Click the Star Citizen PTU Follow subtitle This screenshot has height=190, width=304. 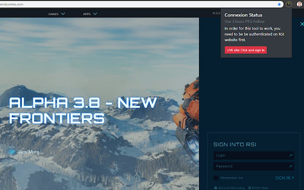[x=245, y=21]
